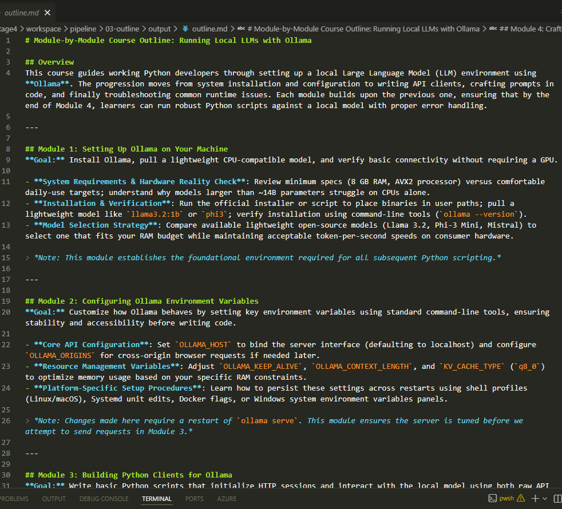Click the terminal shell icon beside pwsh

[x=493, y=498]
